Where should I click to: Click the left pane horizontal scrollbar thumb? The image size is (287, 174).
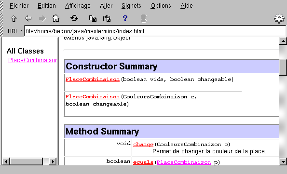[x=26, y=161]
